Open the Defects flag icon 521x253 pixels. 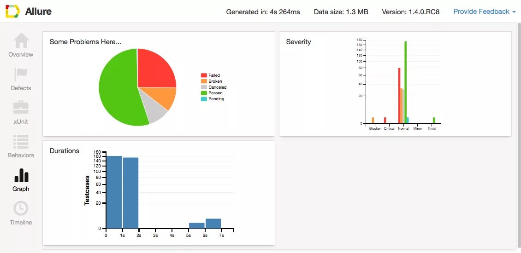(21, 74)
